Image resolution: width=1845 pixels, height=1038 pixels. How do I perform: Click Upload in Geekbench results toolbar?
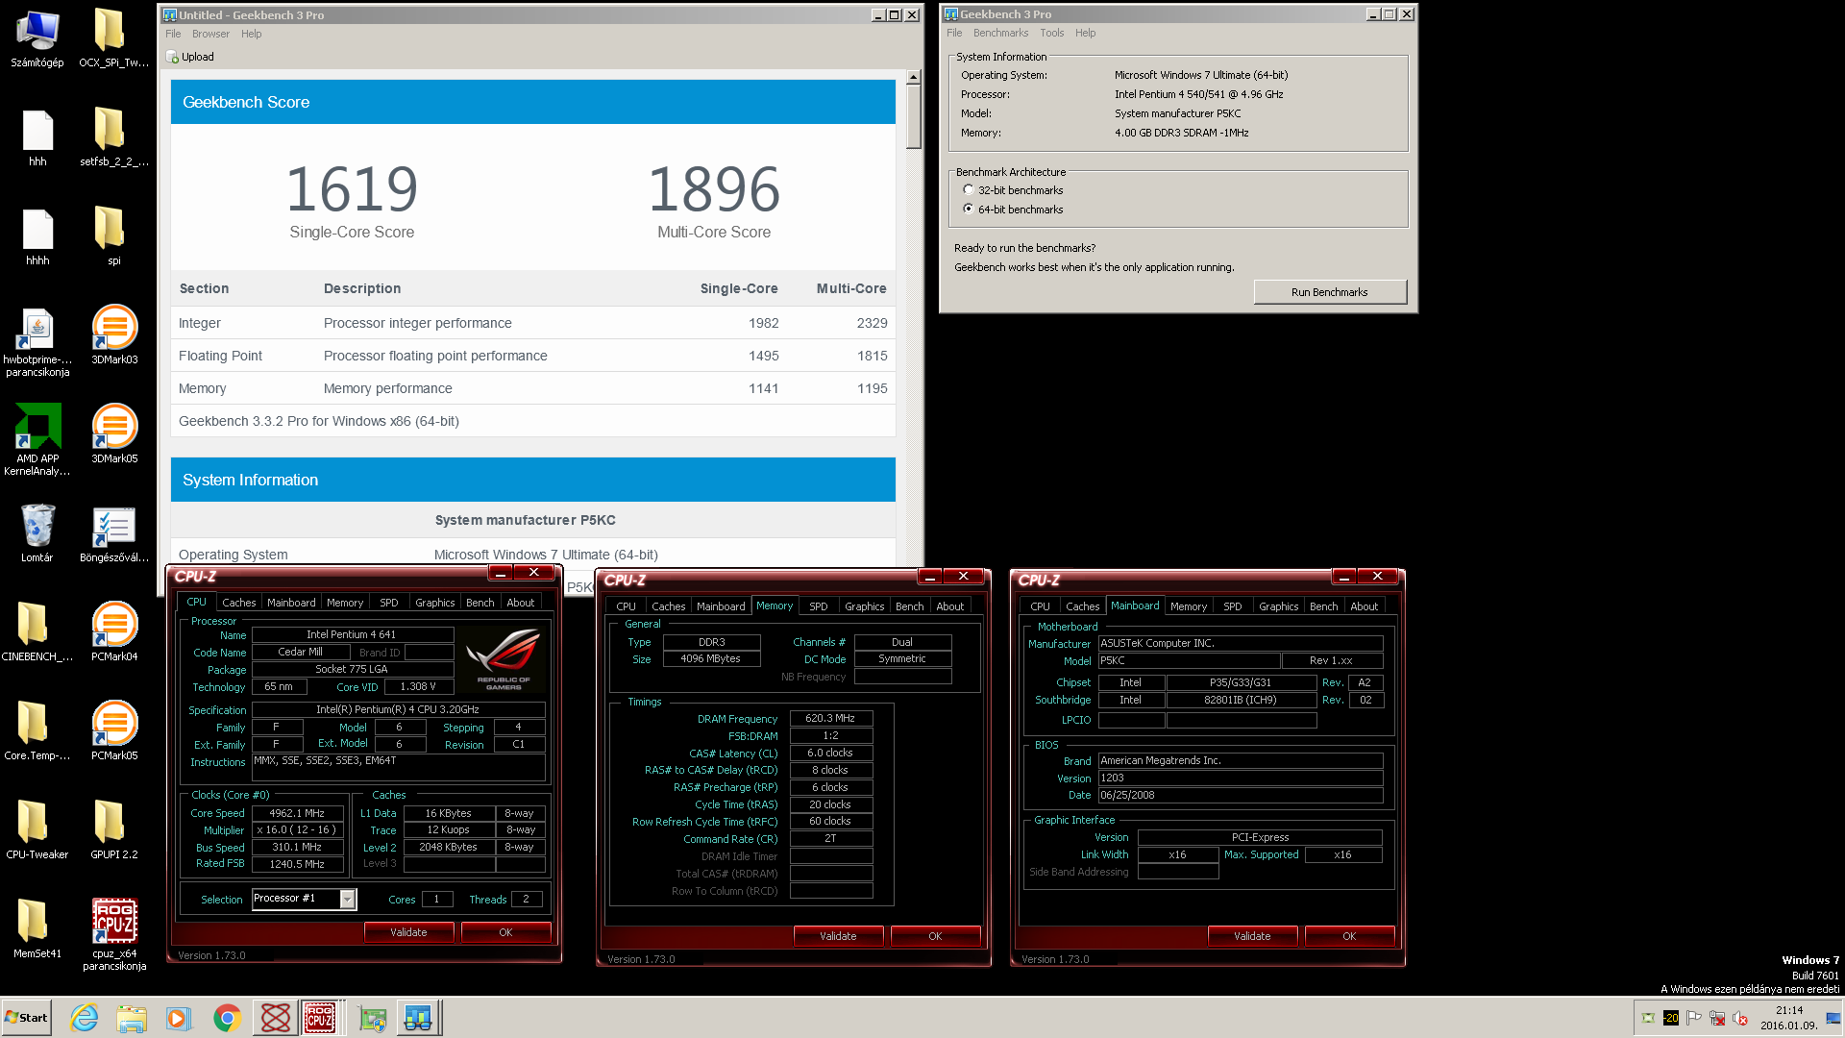(x=190, y=57)
